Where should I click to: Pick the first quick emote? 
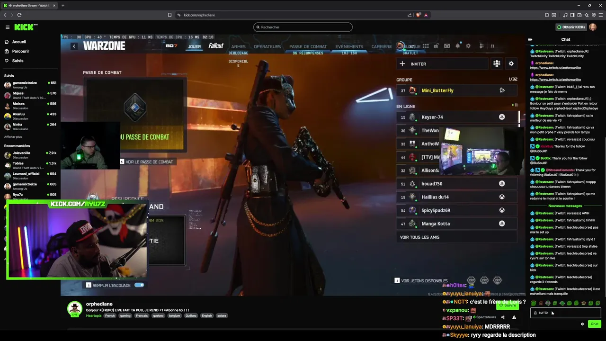coord(534,303)
